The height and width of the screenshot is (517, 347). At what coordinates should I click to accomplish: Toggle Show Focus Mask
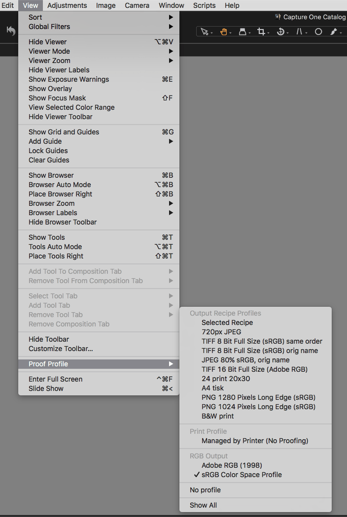pos(99,98)
